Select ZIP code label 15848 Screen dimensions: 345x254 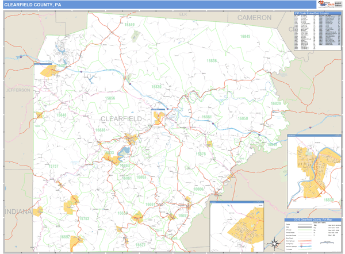(61, 115)
